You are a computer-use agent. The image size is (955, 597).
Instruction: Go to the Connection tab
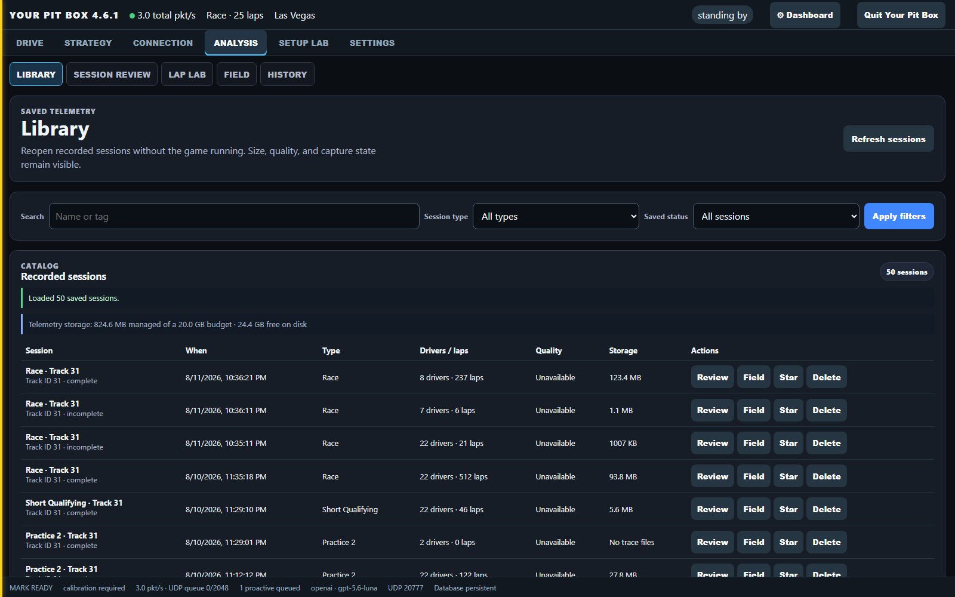163,43
